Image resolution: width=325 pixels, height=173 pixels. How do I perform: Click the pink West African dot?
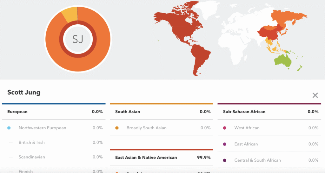coord(225,128)
